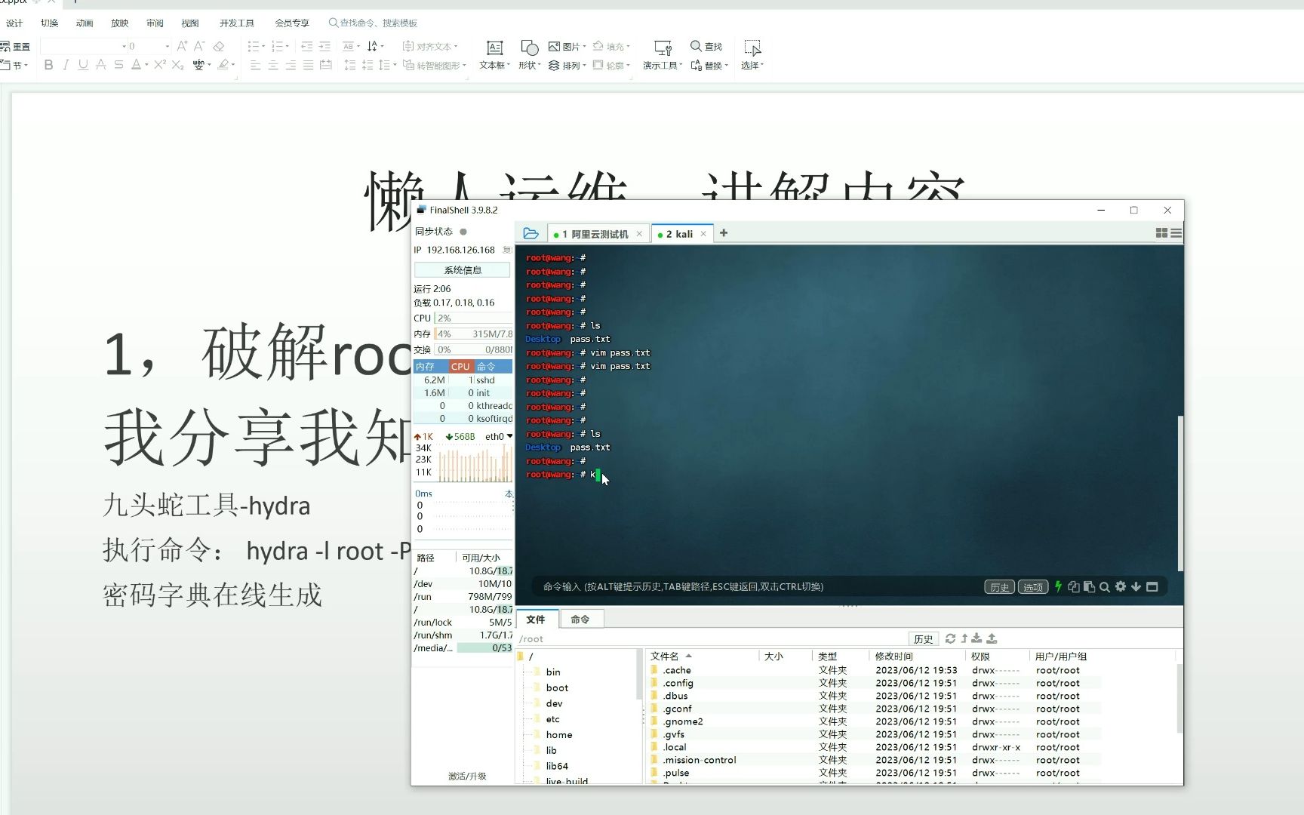Click the terminal History button
1304x815 pixels.
999,586
